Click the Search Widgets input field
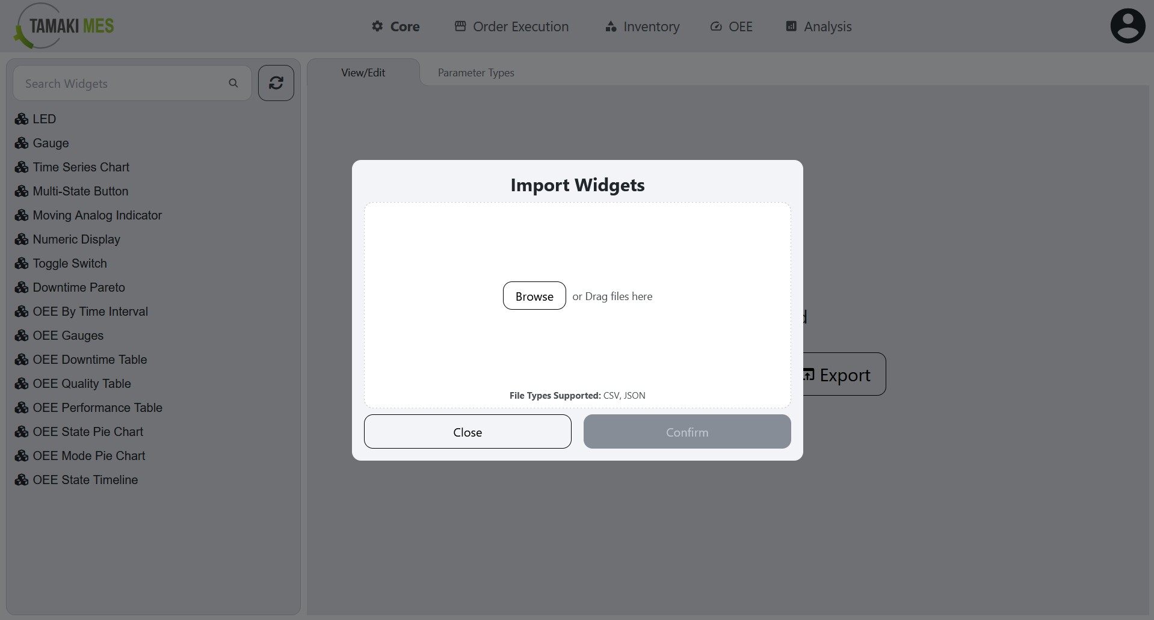This screenshot has width=1154, height=620. [120, 83]
